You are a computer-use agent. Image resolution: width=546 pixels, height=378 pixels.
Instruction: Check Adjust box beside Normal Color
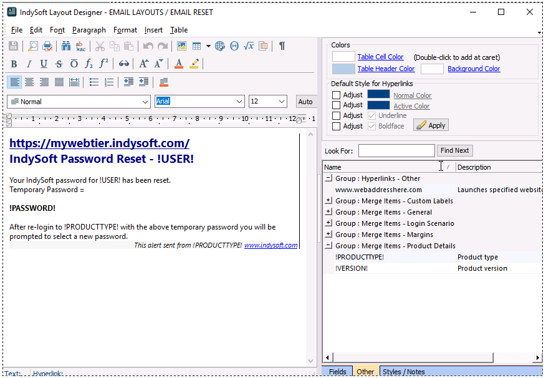337,95
